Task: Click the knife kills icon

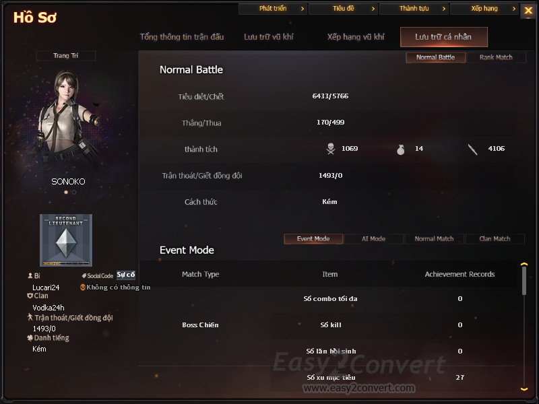Action: point(473,149)
